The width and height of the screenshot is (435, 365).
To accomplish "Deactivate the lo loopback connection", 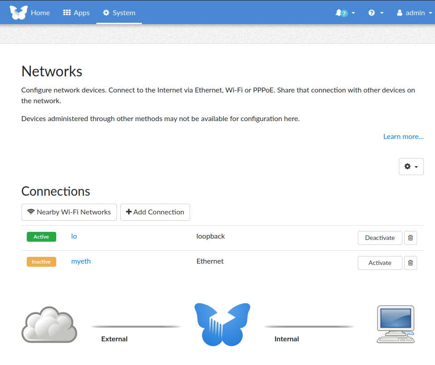I will pyautogui.click(x=380, y=238).
